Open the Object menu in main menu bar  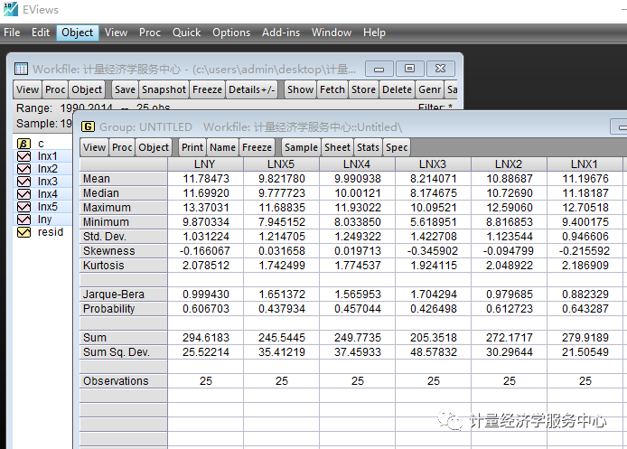click(77, 33)
